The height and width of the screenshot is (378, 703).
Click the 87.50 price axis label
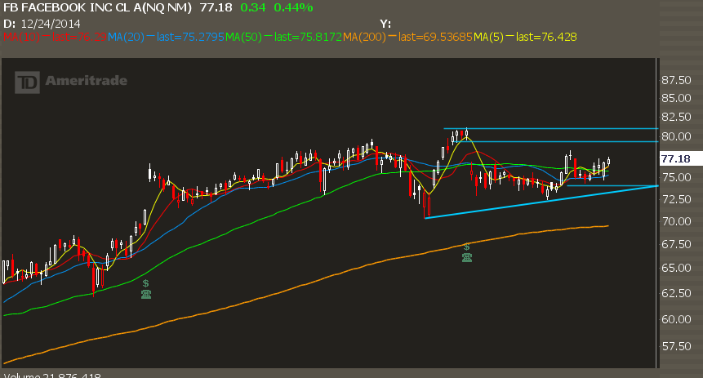[678, 80]
